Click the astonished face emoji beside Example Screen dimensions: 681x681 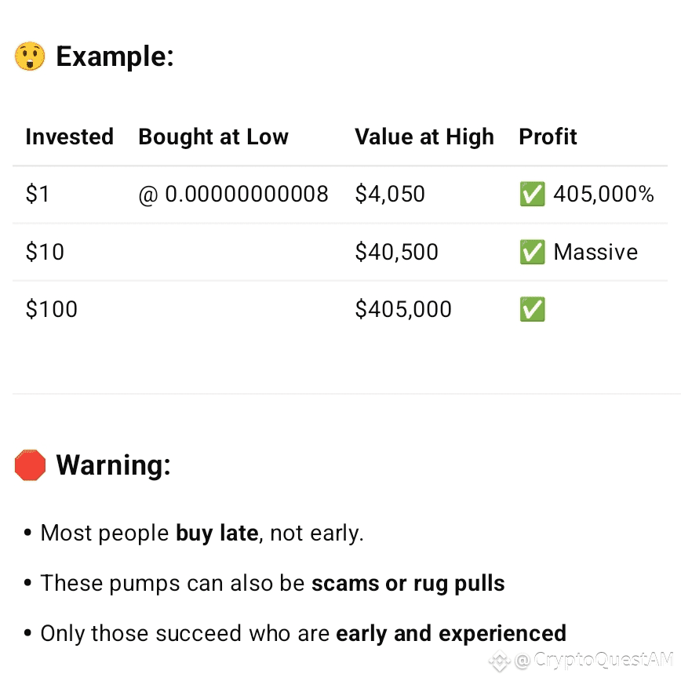[30, 56]
